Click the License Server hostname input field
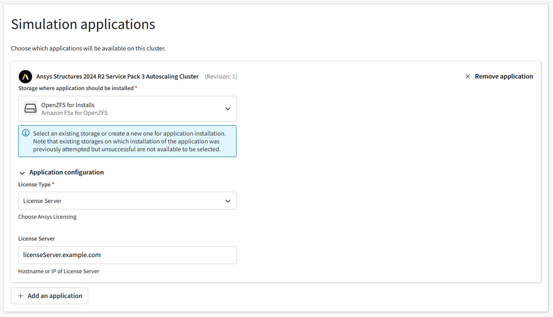 (x=127, y=255)
